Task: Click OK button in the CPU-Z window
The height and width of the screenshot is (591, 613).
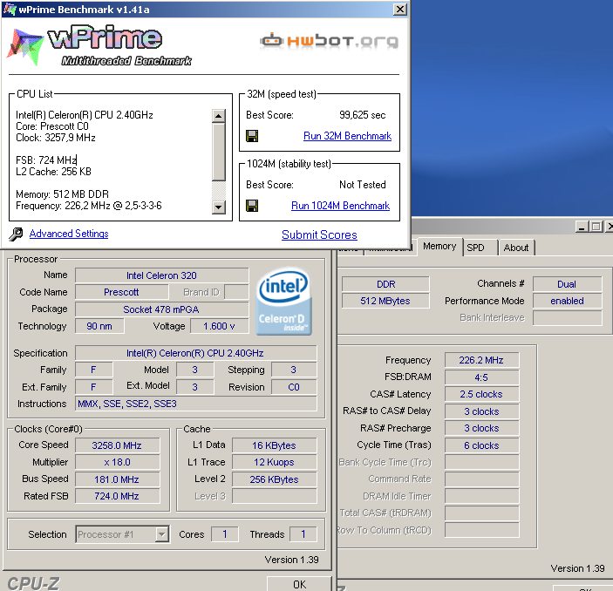Action: pos(299,584)
